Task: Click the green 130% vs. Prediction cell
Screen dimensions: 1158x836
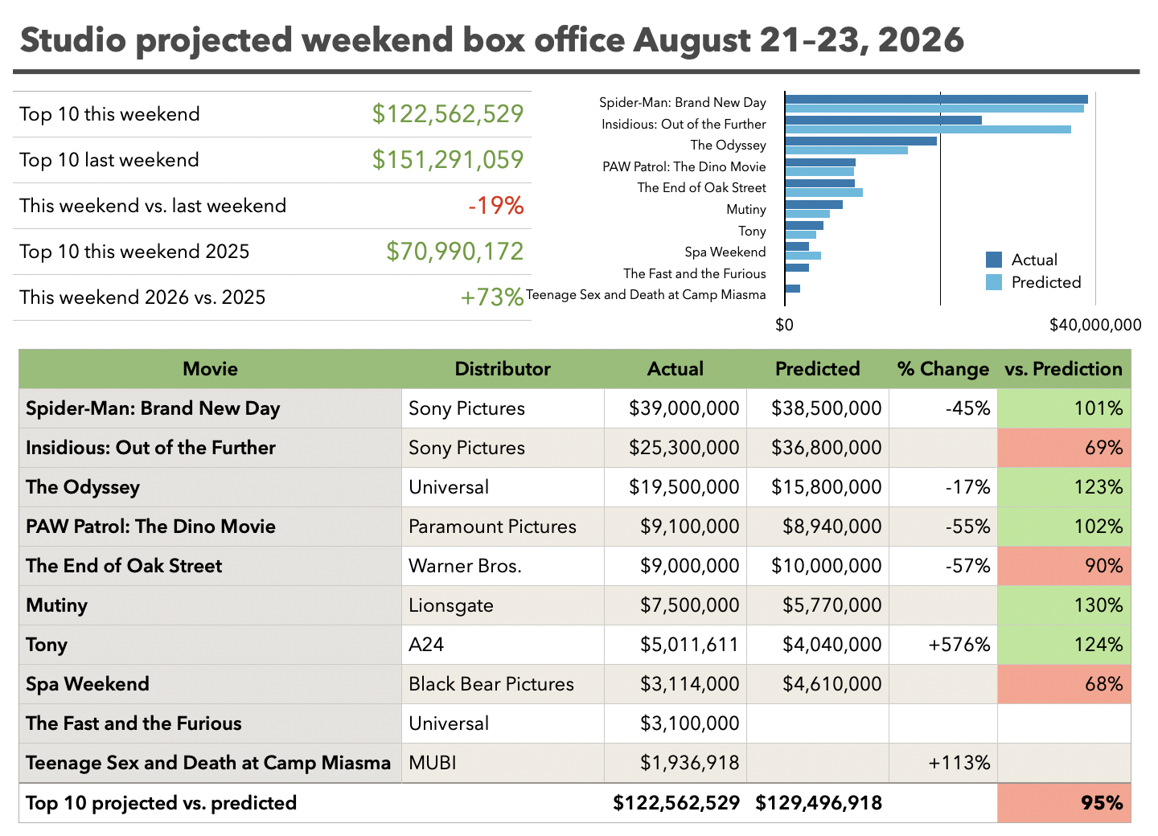Action: coord(1064,605)
